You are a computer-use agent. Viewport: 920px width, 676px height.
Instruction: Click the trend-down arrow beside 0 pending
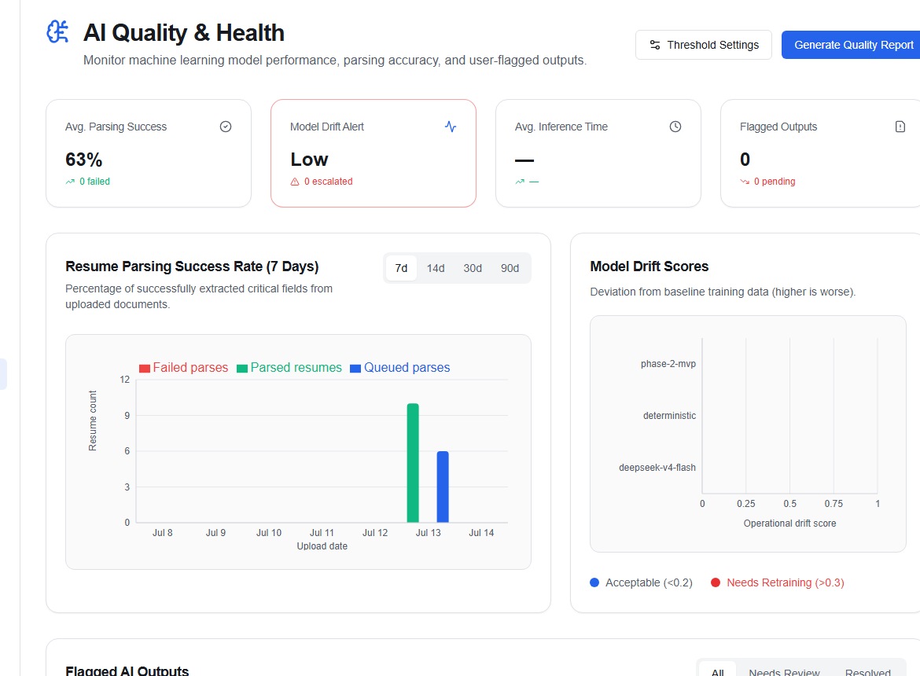pyautogui.click(x=745, y=182)
